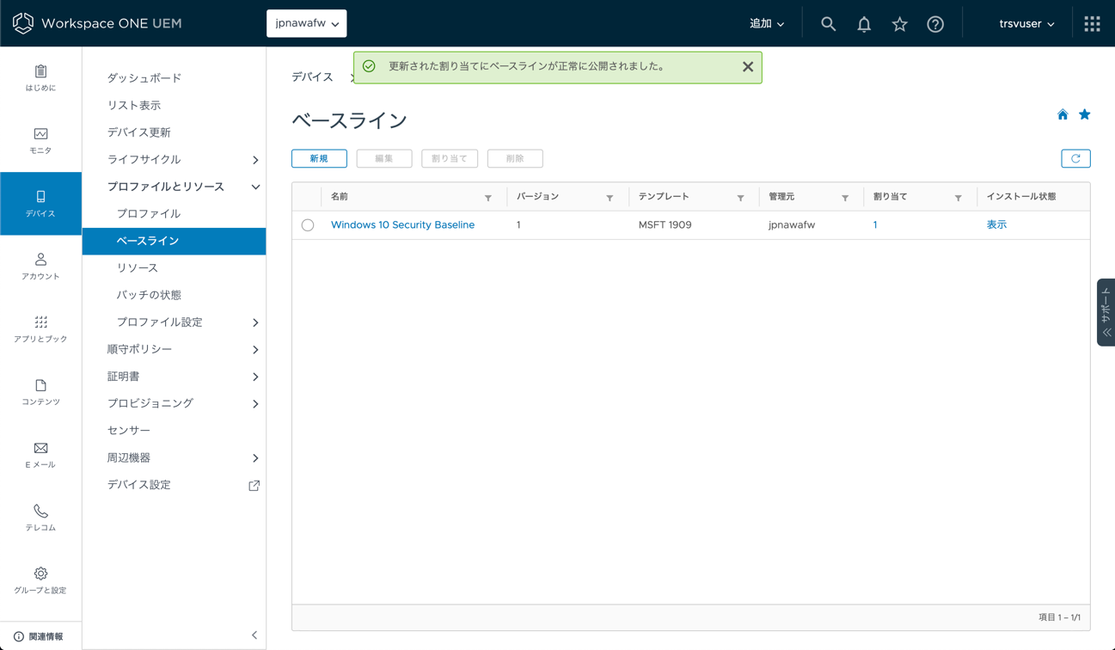Open the 追加 dropdown menu

click(x=767, y=24)
